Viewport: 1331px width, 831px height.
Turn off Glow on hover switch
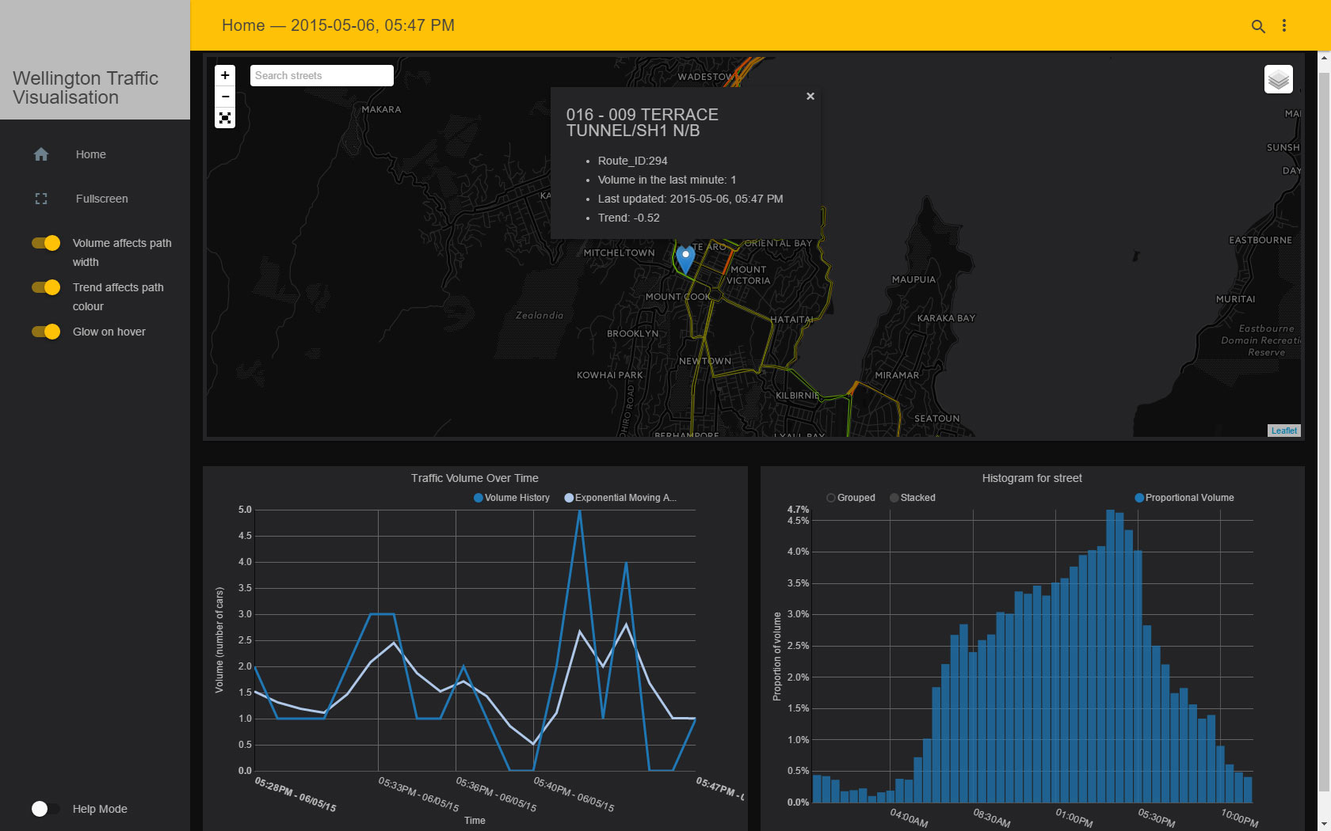click(x=46, y=332)
